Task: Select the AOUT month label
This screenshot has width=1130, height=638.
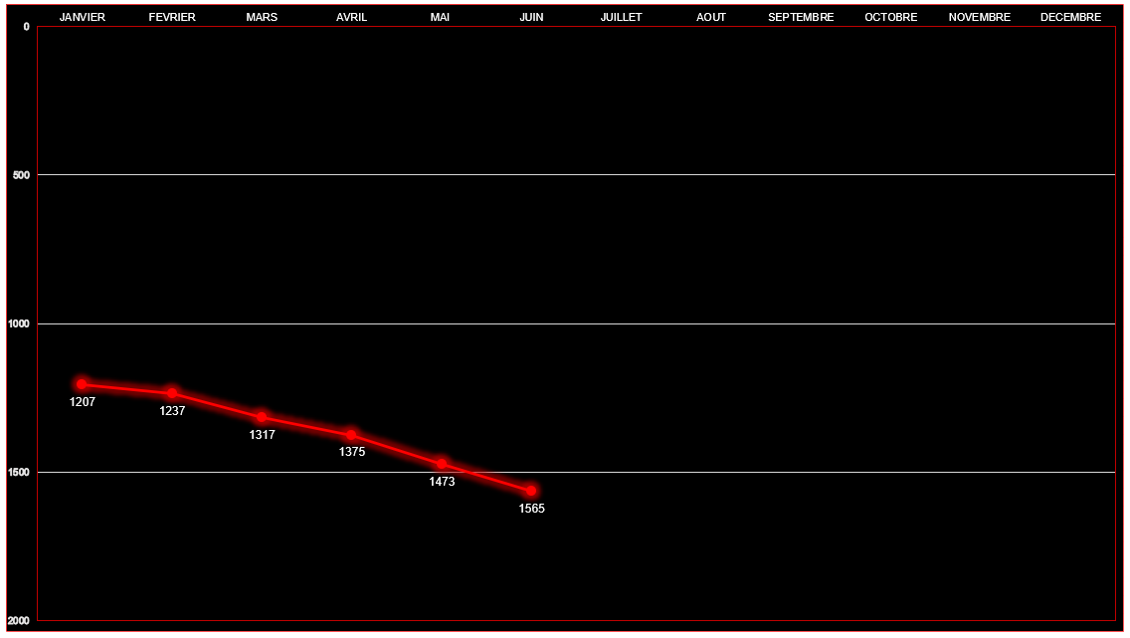Action: pyautogui.click(x=711, y=17)
